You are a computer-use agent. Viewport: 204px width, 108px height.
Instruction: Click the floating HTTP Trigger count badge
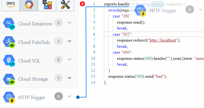(x=190, y=9)
